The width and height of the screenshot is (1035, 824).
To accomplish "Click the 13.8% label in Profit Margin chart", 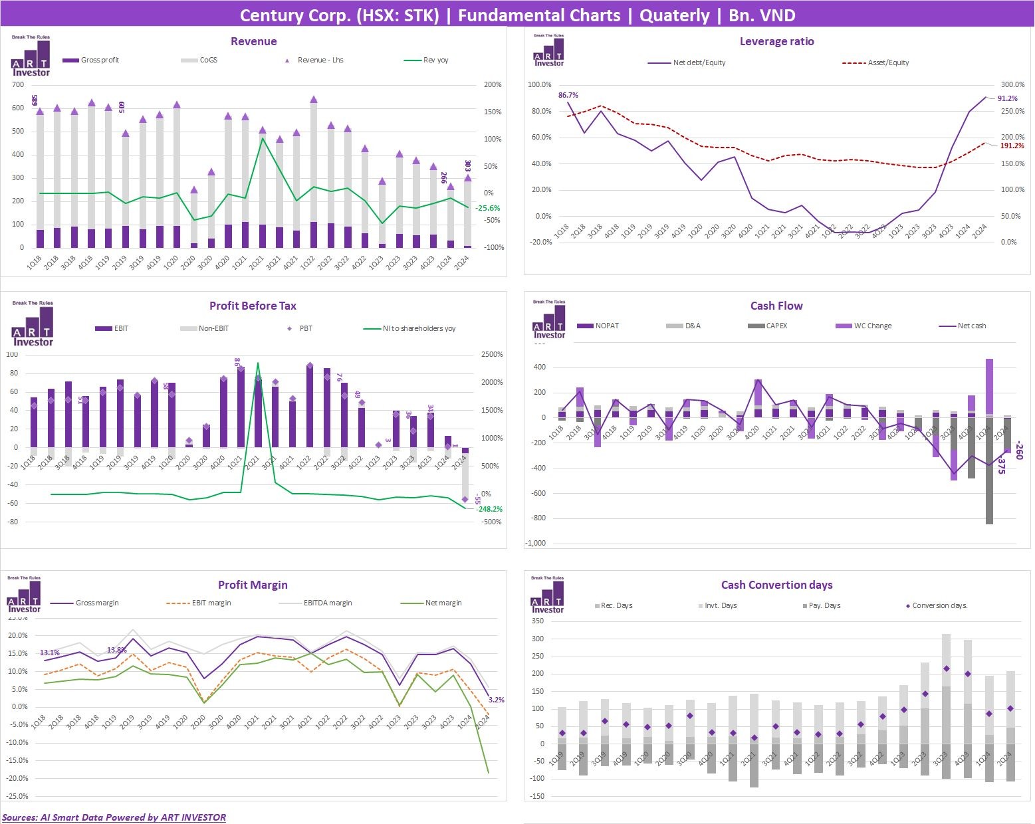I will pos(116,650).
